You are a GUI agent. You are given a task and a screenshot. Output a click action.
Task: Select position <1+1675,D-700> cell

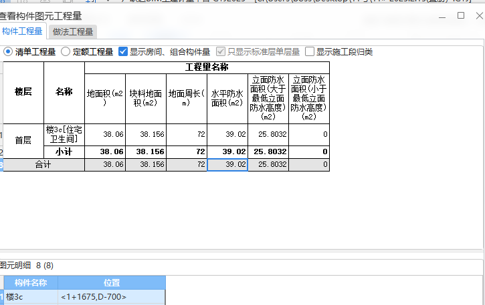click(x=112, y=297)
